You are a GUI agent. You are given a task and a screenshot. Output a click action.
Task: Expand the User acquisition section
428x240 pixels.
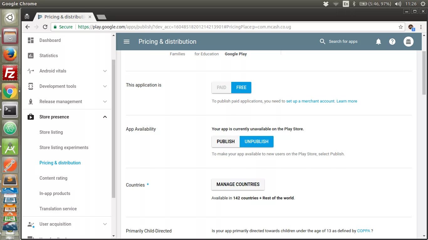pyautogui.click(x=105, y=224)
